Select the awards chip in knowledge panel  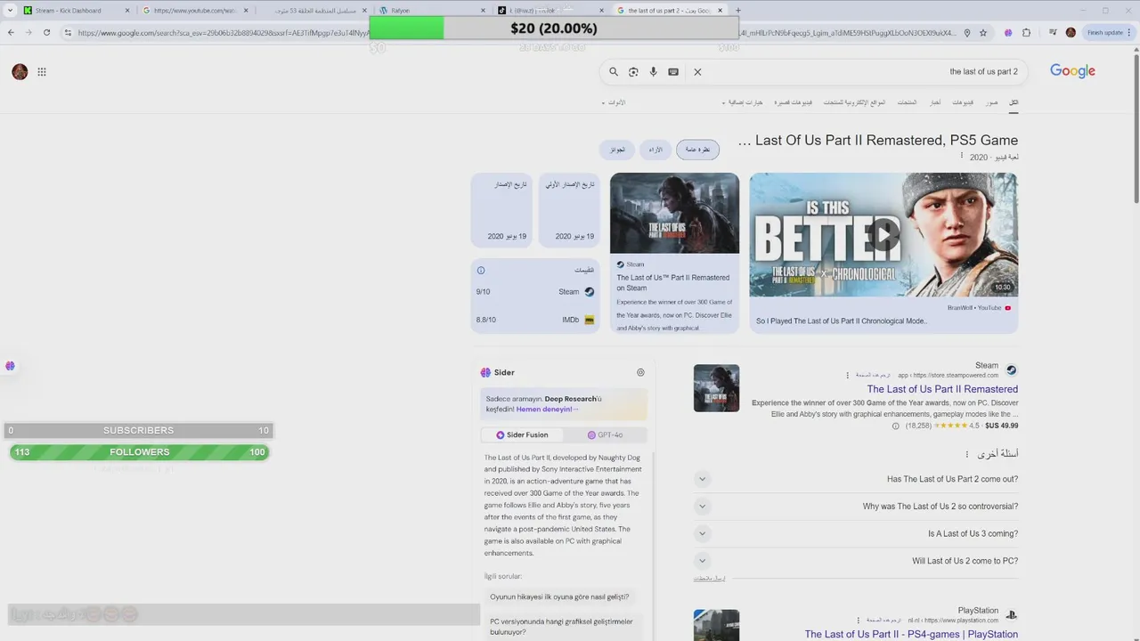(617, 150)
